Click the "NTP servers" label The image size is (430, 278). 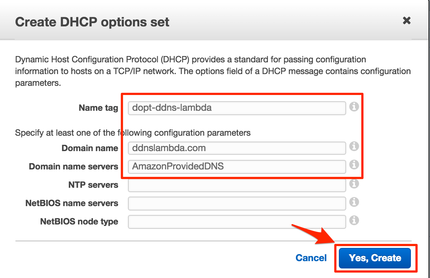[x=93, y=185]
